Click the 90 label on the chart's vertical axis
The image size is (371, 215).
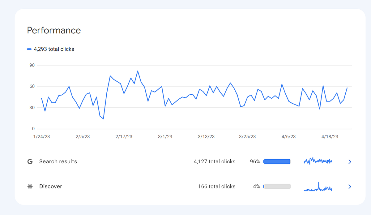click(x=32, y=65)
